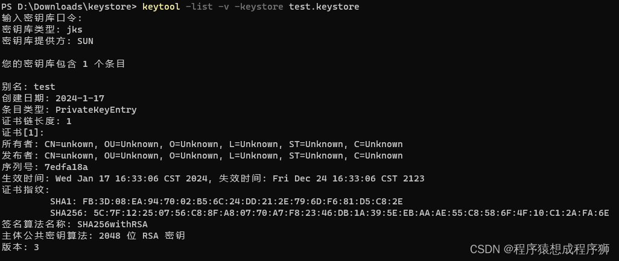Click the keystore type value jks
Image resolution: width=619 pixels, height=261 pixels.
tap(74, 30)
